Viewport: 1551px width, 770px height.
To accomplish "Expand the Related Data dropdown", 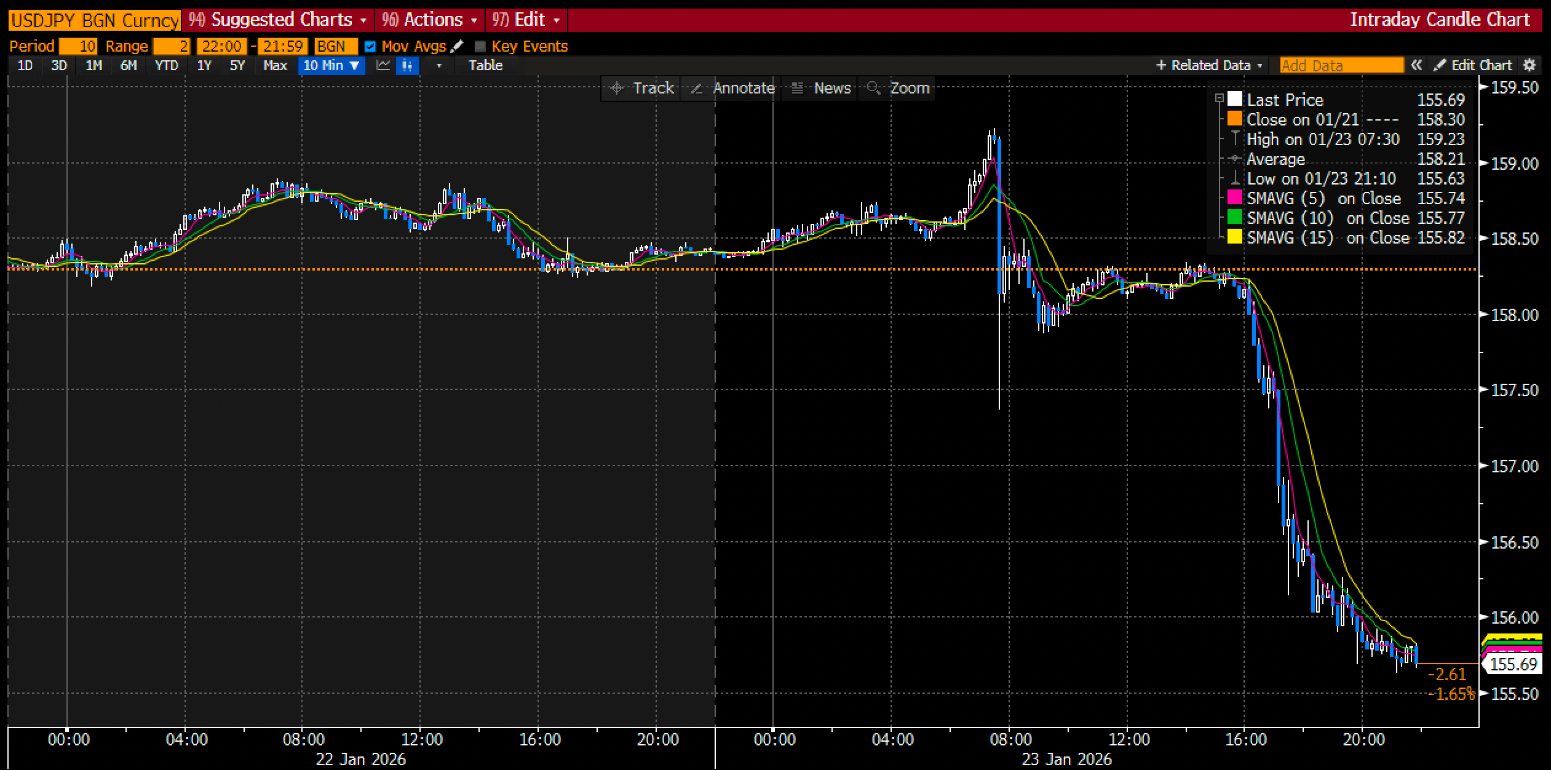I will (x=1210, y=65).
